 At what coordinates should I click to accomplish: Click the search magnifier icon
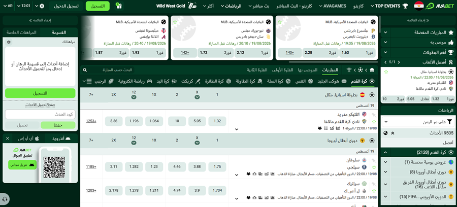(x=85, y=70)
